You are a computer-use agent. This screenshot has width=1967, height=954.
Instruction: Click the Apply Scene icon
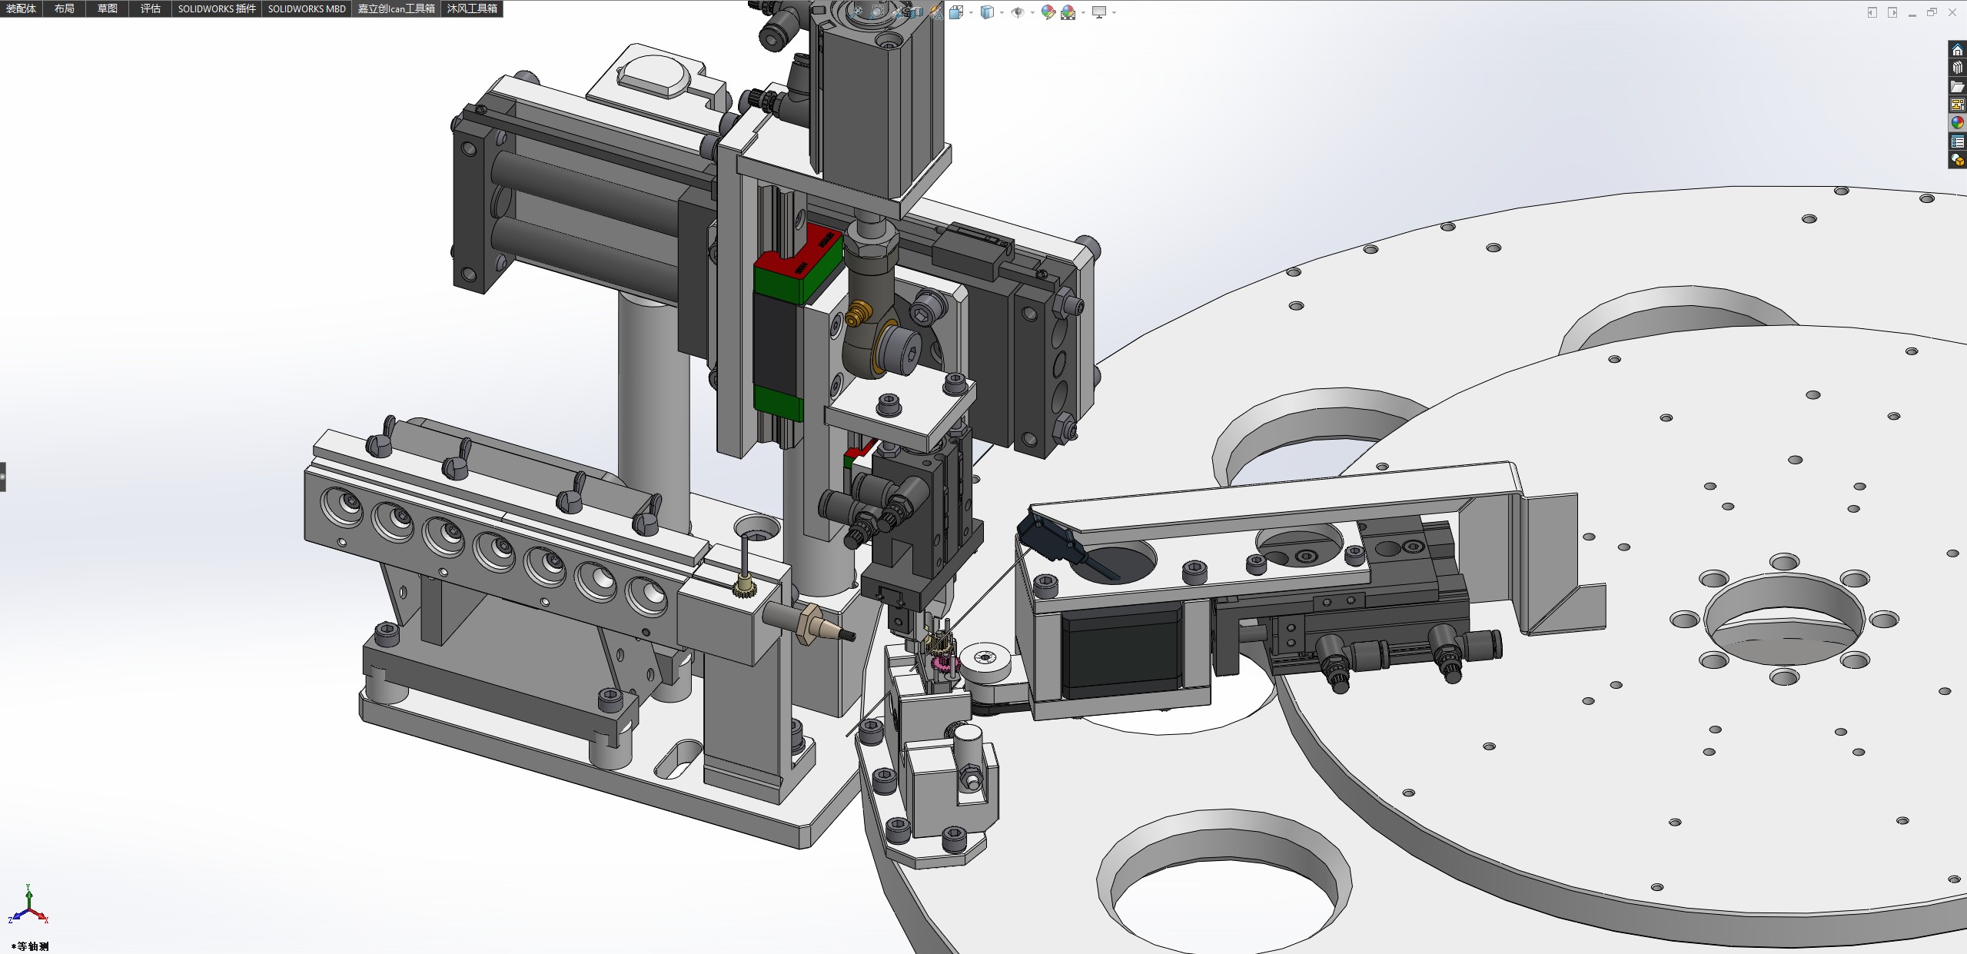point(1068,12)
